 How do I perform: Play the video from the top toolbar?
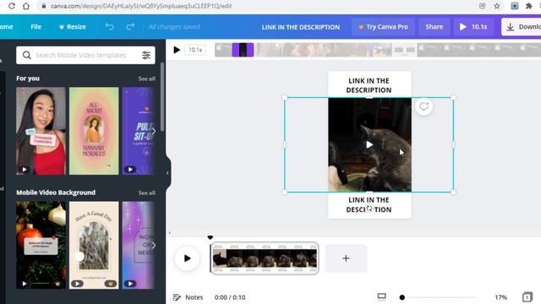coord(177,50)
